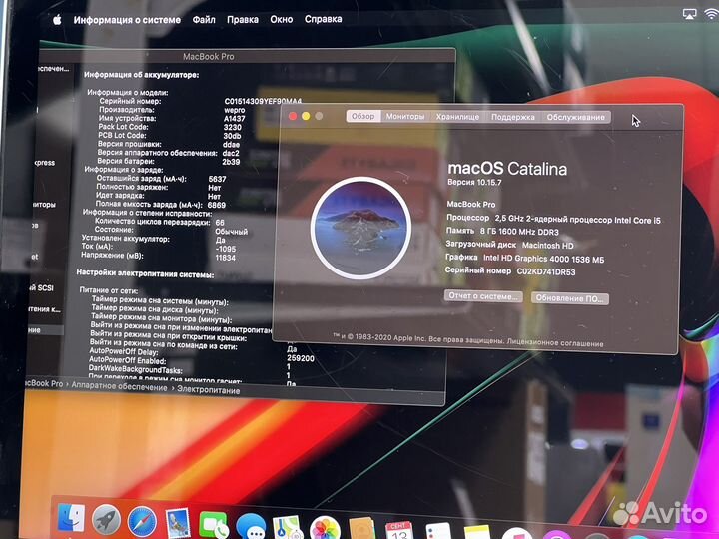Switch to the Мониторы tab
This screenshot has width=719, height=539.
click(405, 117)
